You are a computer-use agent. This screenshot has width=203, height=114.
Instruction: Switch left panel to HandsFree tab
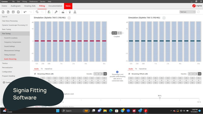(x=48, y=69)
